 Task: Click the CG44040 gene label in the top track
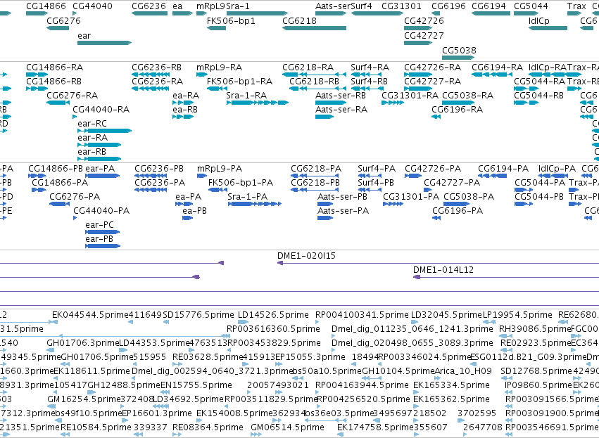pyautogui.click(x=92, y=6)
